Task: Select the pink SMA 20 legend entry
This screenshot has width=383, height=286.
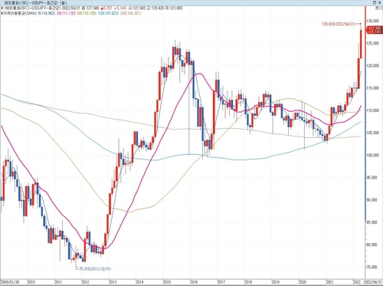Action: [x=66, y=13]
